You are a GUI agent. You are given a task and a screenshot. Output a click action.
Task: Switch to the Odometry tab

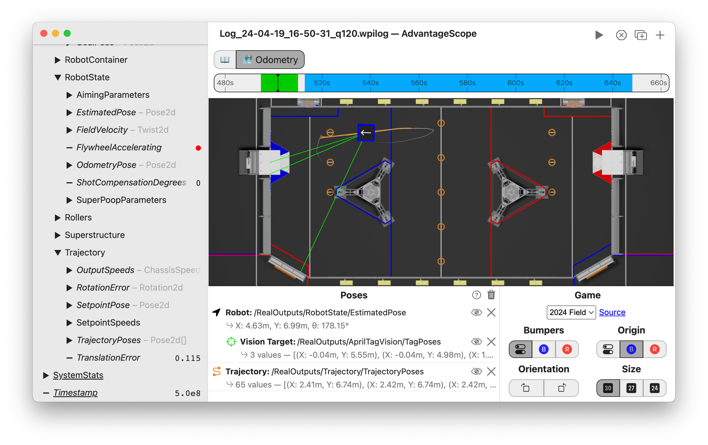coord(270,60)
